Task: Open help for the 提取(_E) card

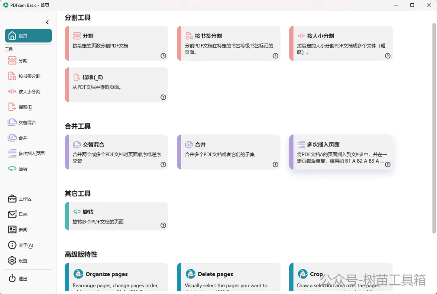Action: [x=163, y=97]
